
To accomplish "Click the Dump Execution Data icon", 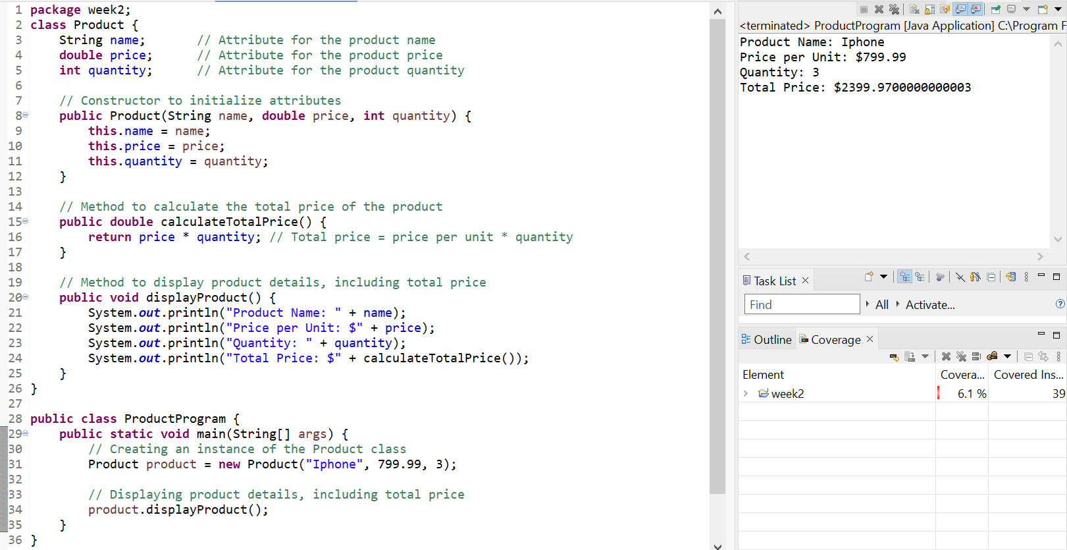I will coord(910,356).
